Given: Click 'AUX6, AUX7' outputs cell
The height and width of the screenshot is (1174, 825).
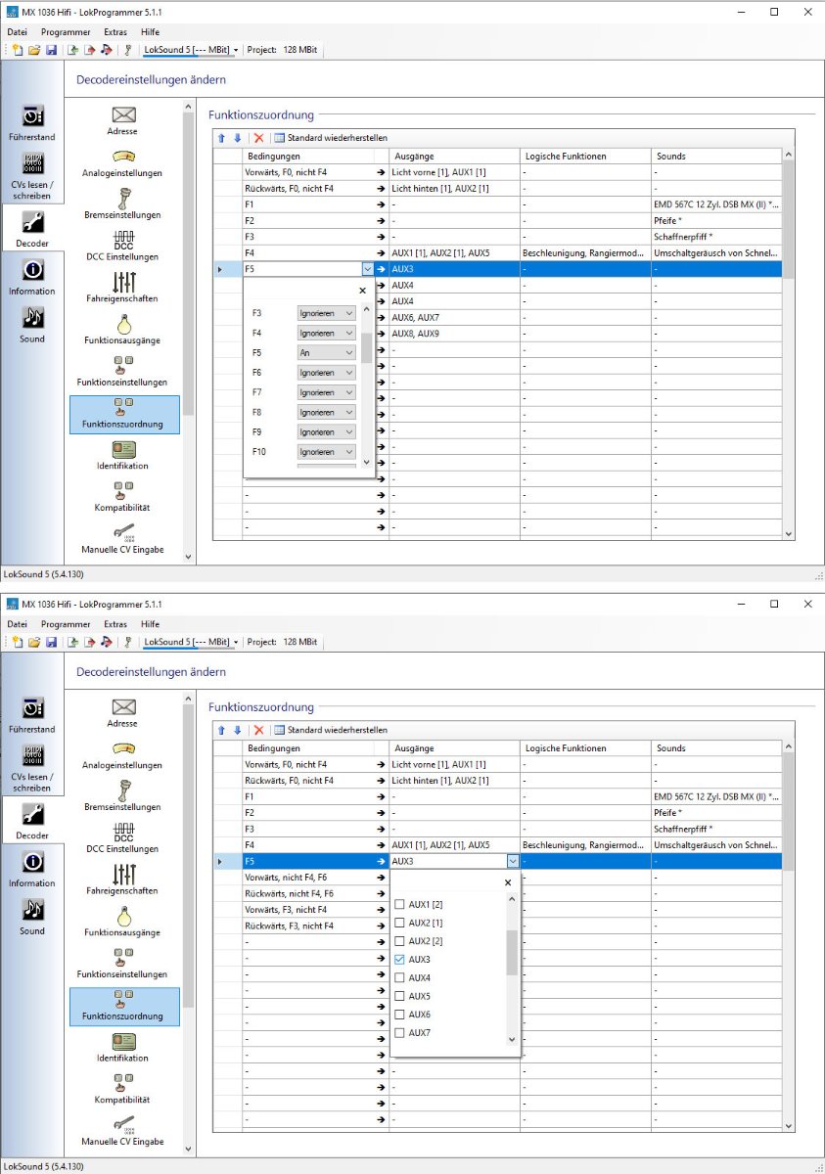Looking at the screenshot, I should click(x=454, y=317).
